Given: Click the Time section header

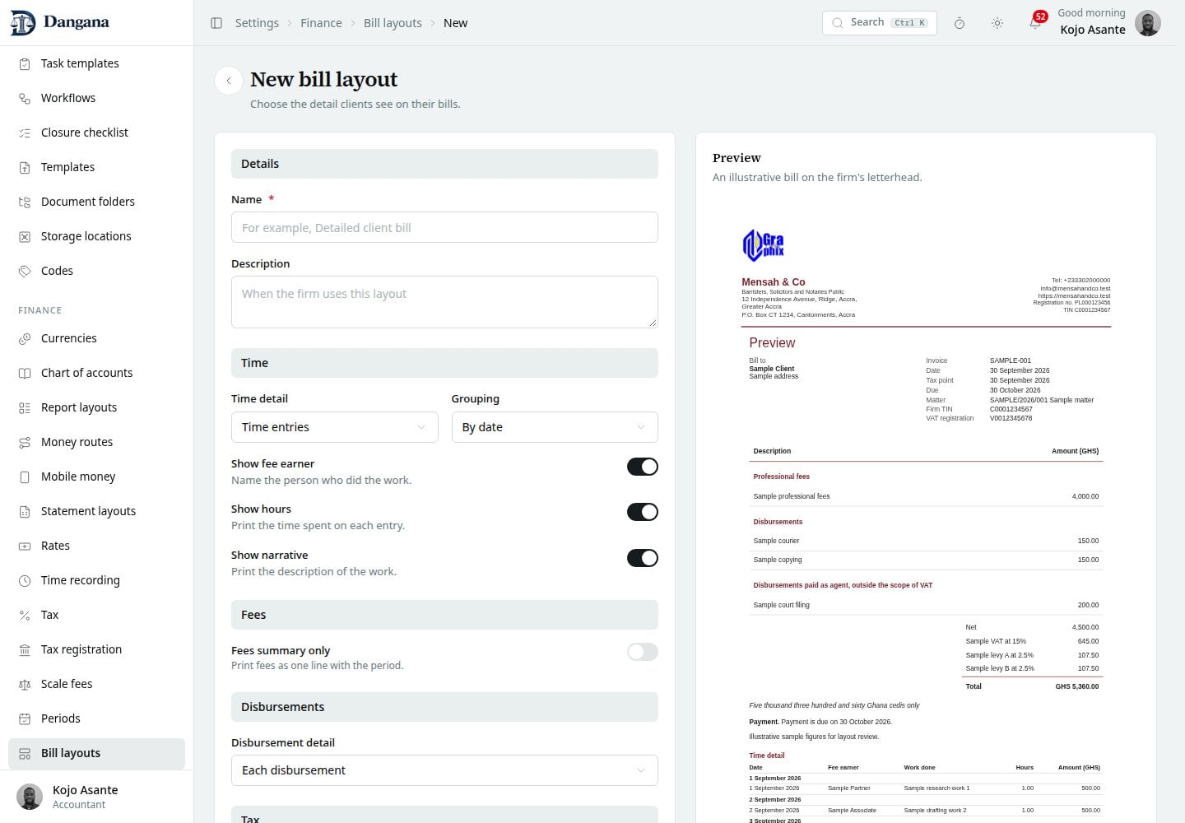Looking at the screenshot, I should [444, 363].
